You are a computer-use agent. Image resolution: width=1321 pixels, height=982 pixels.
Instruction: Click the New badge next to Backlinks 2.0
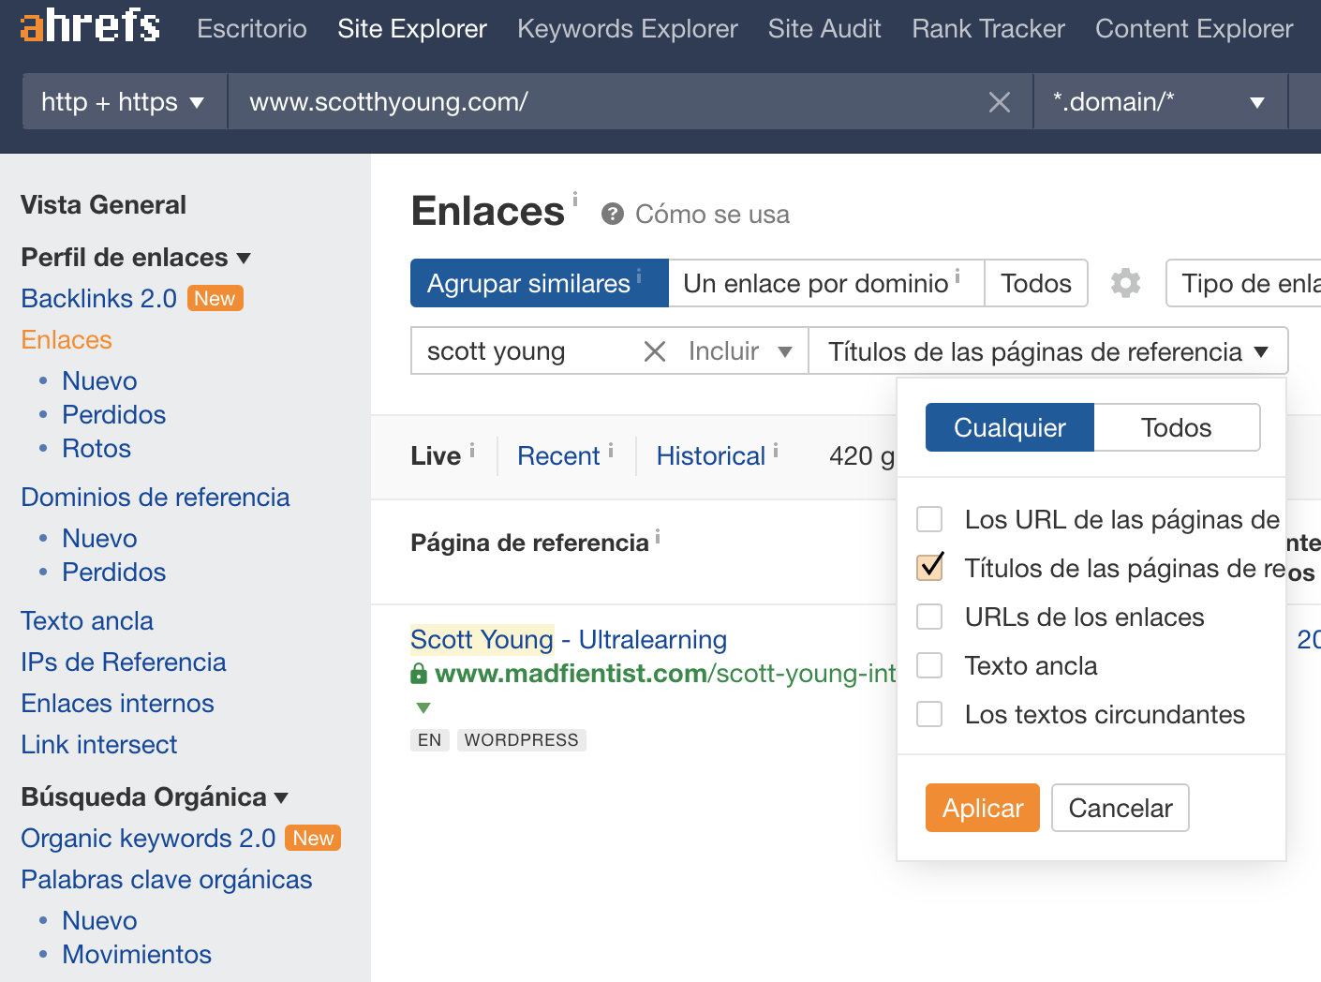[x=215, y=298]
